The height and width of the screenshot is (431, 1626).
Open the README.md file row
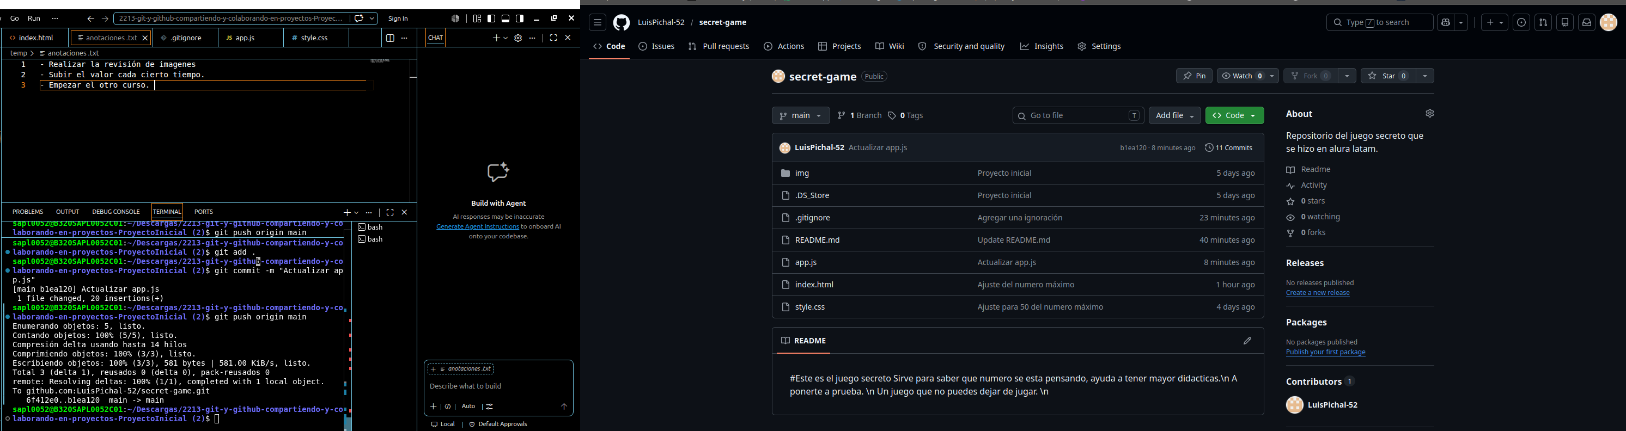pyautogui.click(x=1018, y=241)
